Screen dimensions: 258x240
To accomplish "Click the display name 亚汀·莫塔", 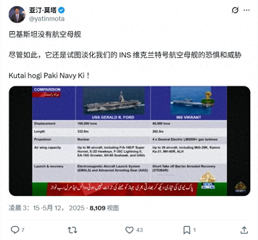I will tap(43, 10).
